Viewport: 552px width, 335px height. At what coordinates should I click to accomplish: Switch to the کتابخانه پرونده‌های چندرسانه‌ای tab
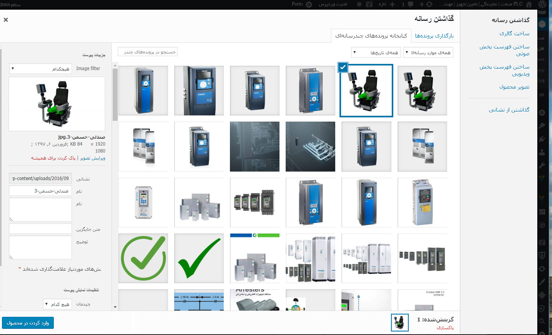[372, 36]
